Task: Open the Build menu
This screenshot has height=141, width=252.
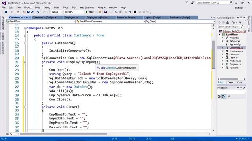Action: (x=37, y=7)
